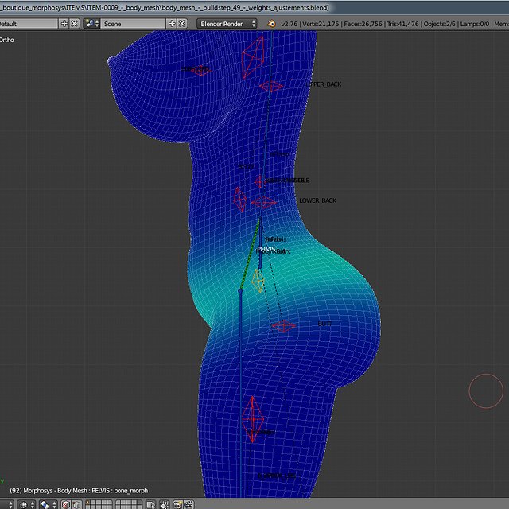Viewport: 509px width, 509px height.
Task: Click the Tris:41,476 statistic
Action: (403, 24)
